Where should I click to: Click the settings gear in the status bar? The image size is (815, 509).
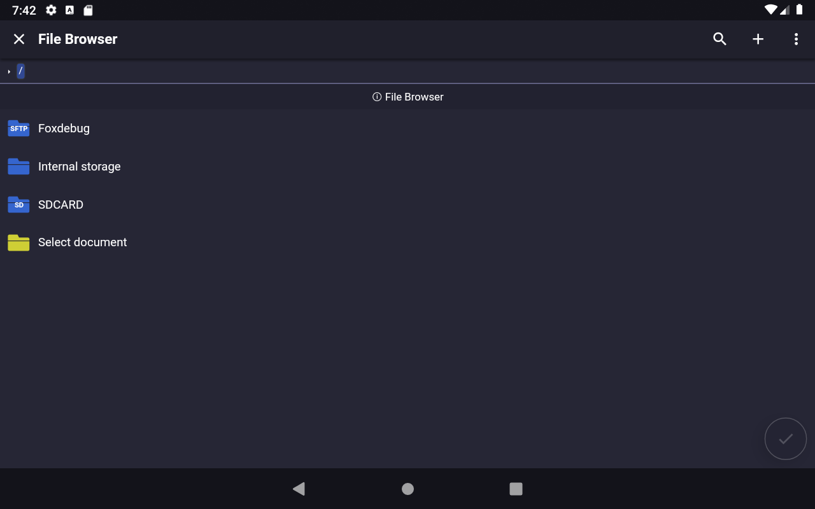coord(50,10)
